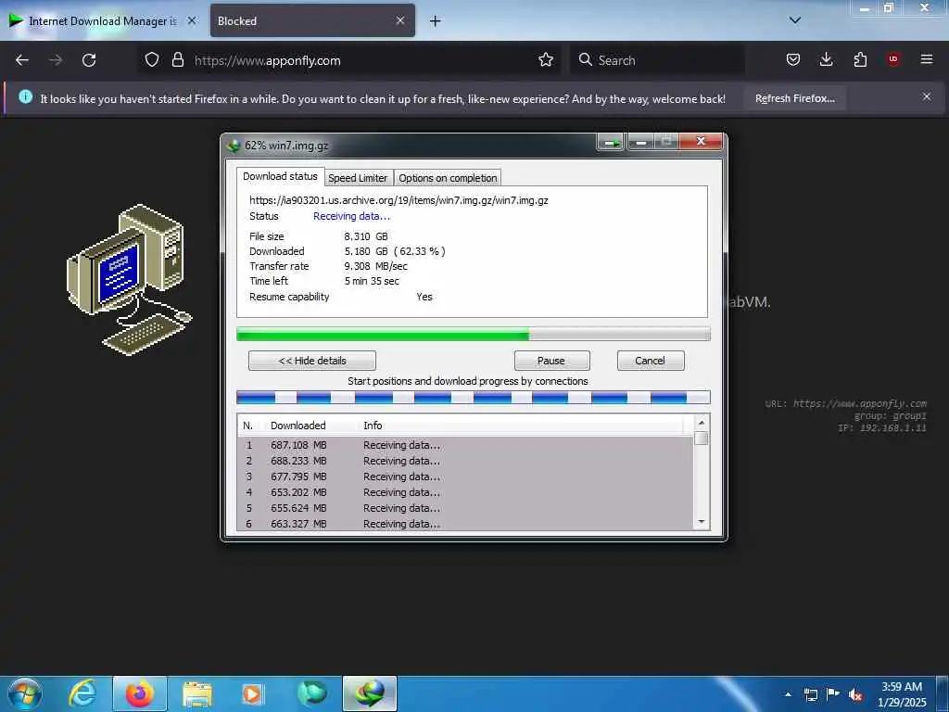Click the uBlock Origin toolbar icon
The image size is (949, 712).
(x=893, y=59)
